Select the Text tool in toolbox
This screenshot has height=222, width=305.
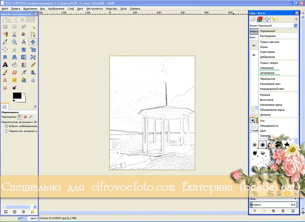click(x=5, y=65)
